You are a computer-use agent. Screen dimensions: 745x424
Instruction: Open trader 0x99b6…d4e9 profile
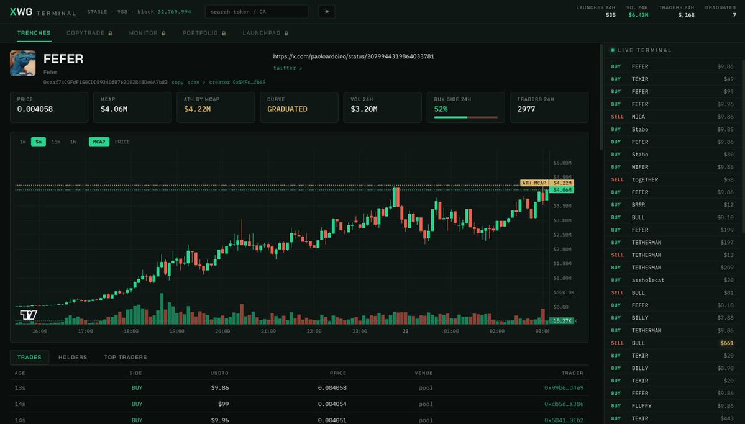564,387
